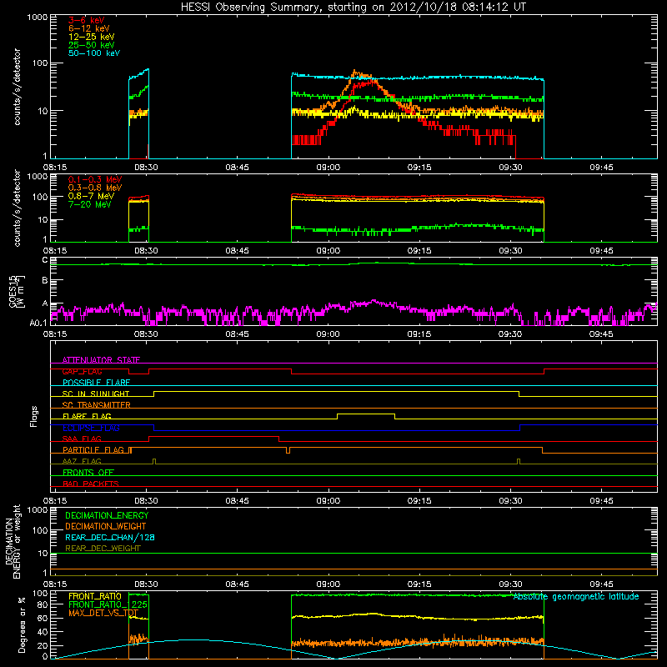Select the FLARE_FLAG label

[x=87, y=416]
